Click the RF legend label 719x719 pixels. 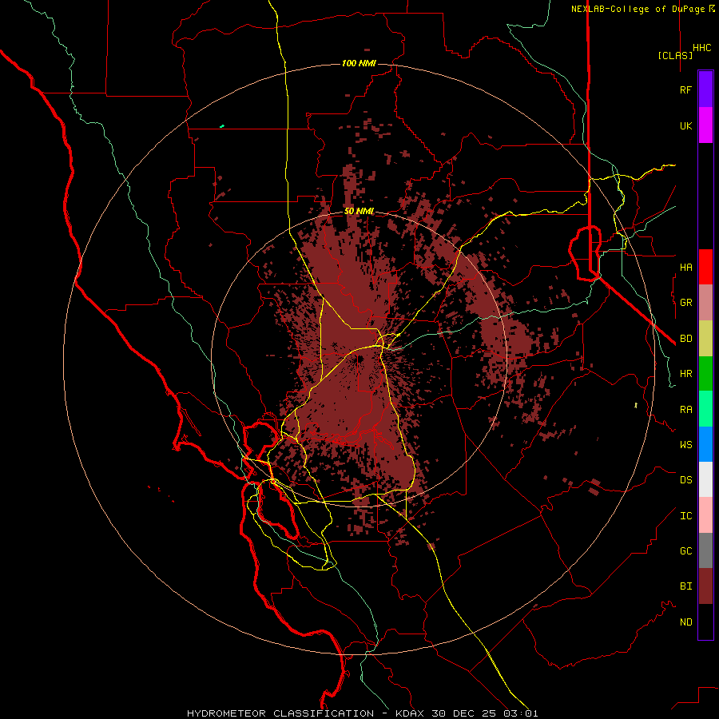[685, 89]
